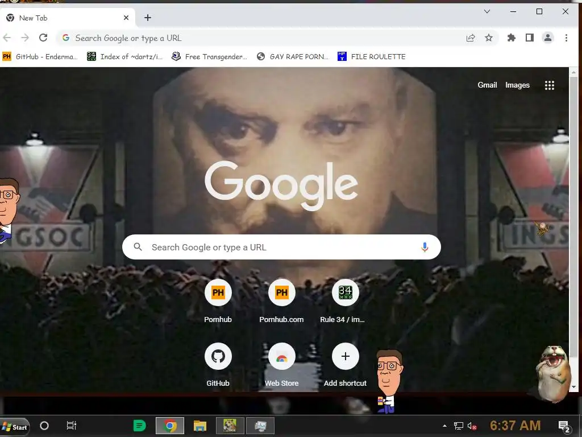Open Task View in taskbar
Viewport: 582px width, 437px height.
tap(71, 426)
